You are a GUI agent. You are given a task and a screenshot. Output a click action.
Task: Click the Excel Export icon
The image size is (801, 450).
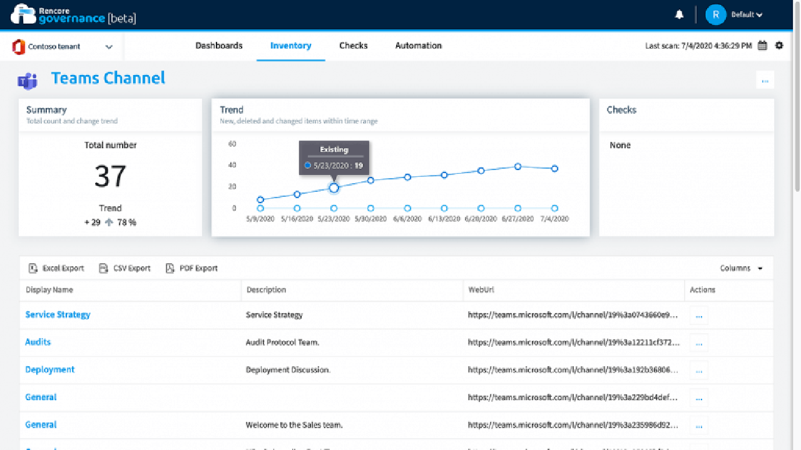click(x=33, y=268)
